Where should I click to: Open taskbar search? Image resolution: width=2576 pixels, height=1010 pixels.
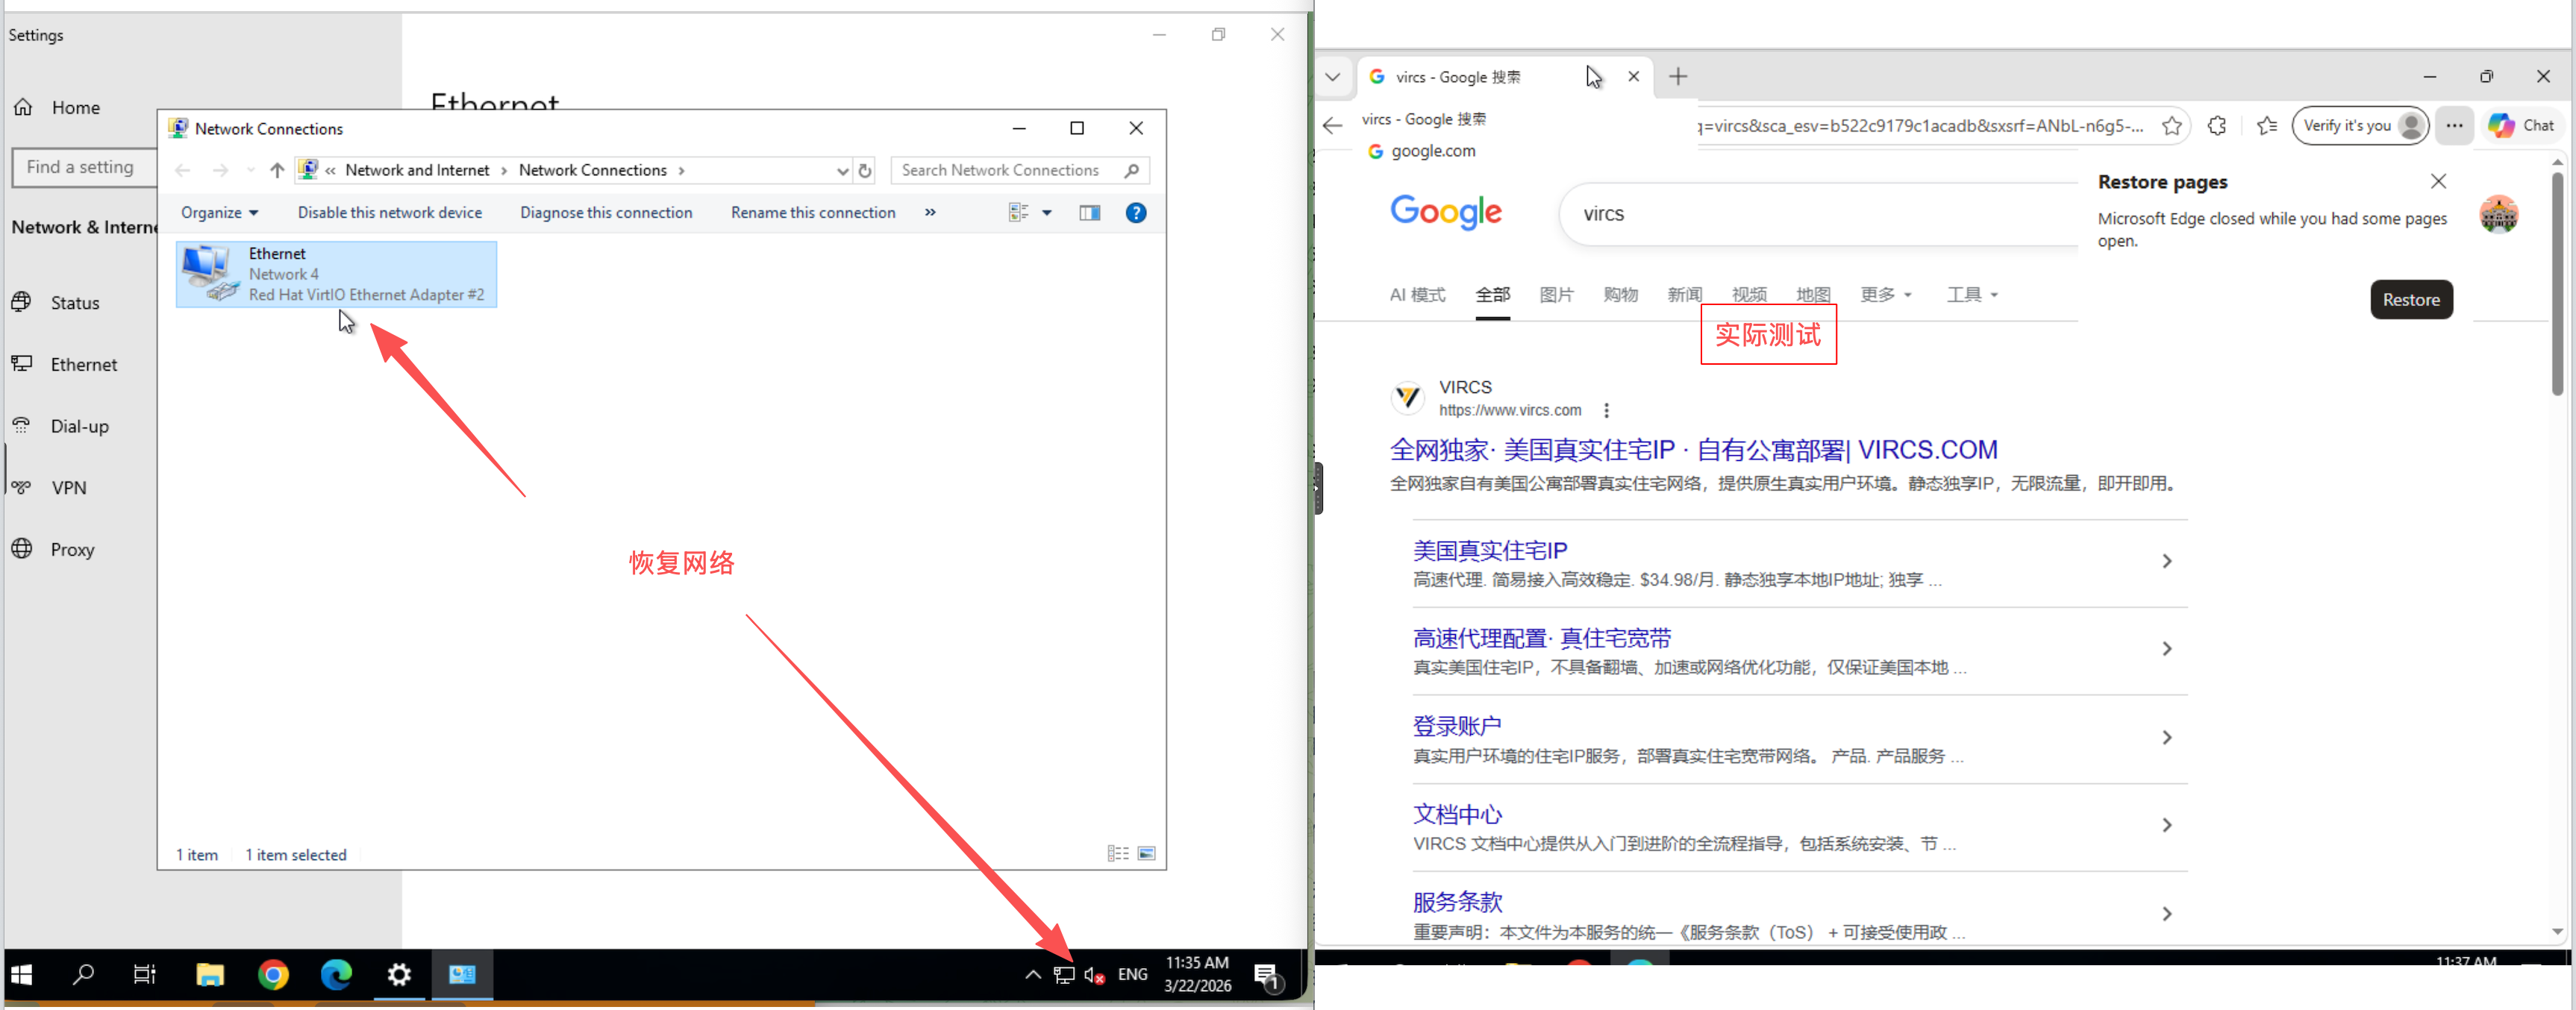[83, 974]
